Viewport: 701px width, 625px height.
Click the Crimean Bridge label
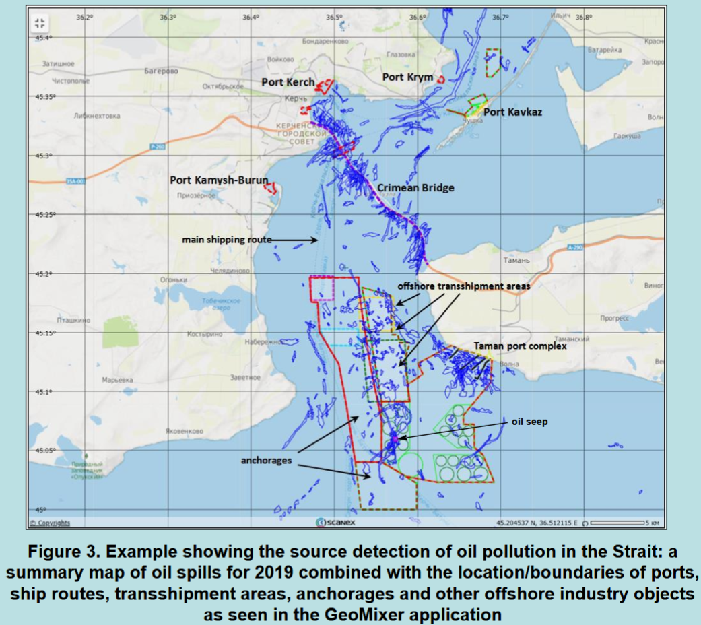(x=415, y=188)
